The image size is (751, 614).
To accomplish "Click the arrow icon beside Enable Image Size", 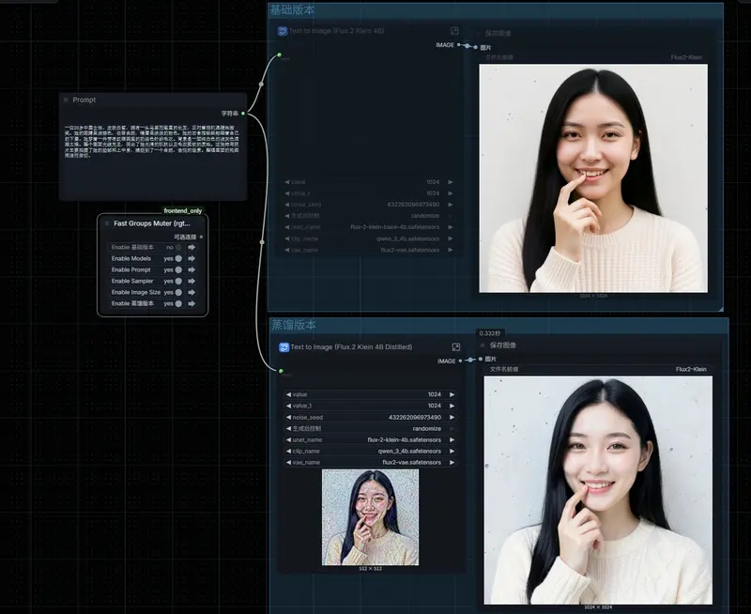I will pos(192,292).
